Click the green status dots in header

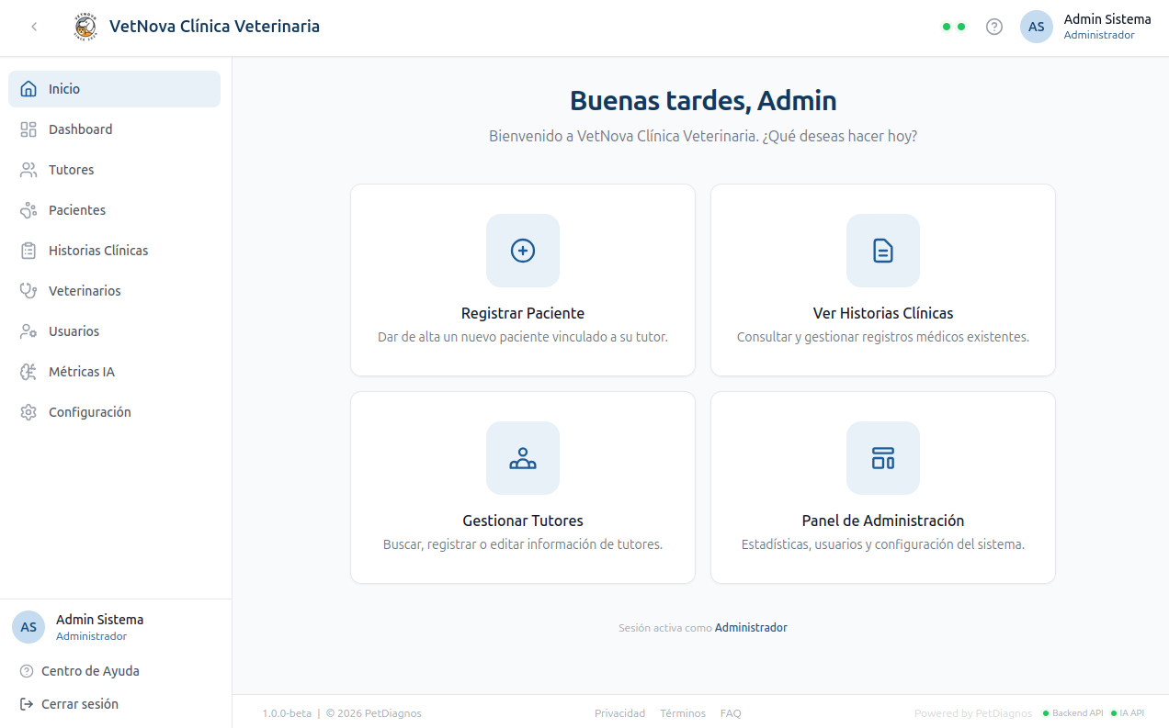coord(954,27)
